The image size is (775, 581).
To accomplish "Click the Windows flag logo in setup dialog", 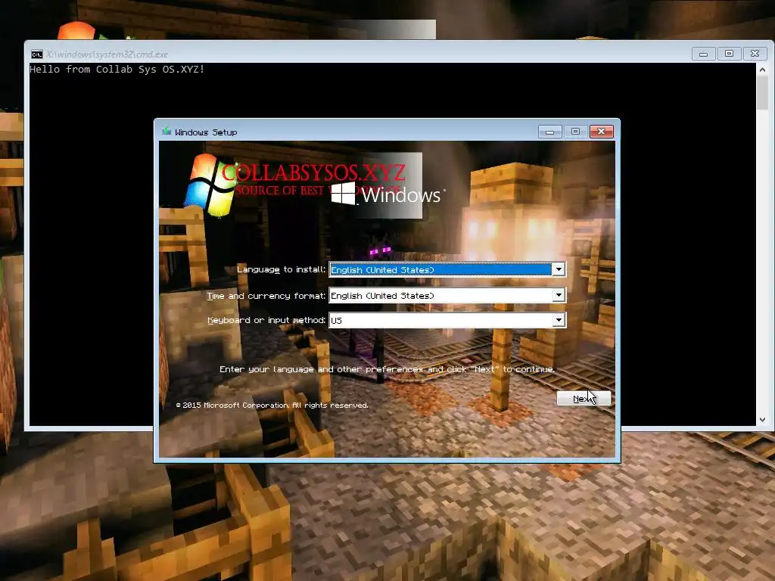I will pyautogui.click(x=210, y=185).
